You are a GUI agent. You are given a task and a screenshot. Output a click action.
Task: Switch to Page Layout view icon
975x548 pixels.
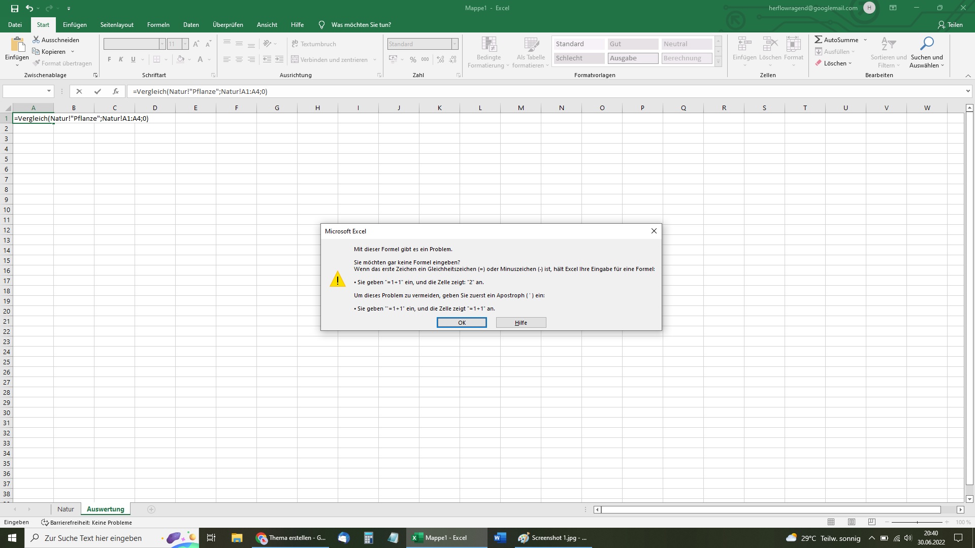click(x=852, y=522)
